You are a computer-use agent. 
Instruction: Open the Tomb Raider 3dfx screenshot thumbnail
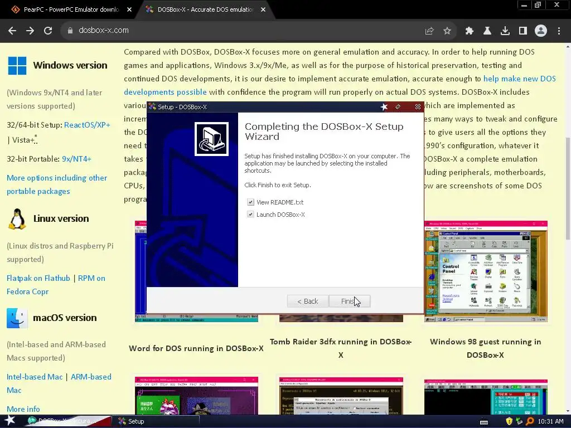pyautogui.click(x=341, y=318)
